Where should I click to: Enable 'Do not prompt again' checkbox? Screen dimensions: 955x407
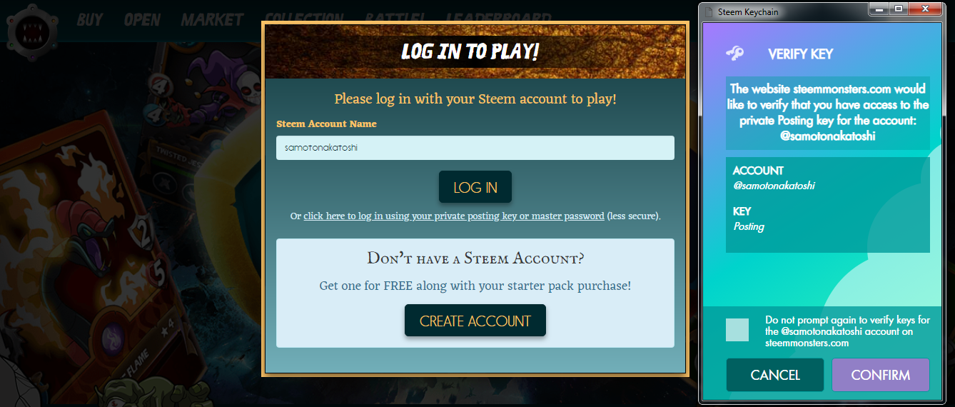(x=737, y=330)
